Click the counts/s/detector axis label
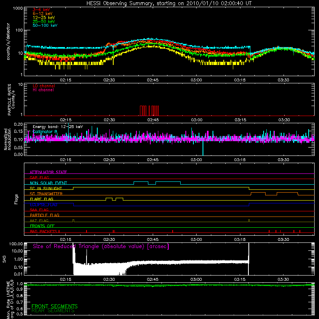The image size is (319, 319). [8, 41]
